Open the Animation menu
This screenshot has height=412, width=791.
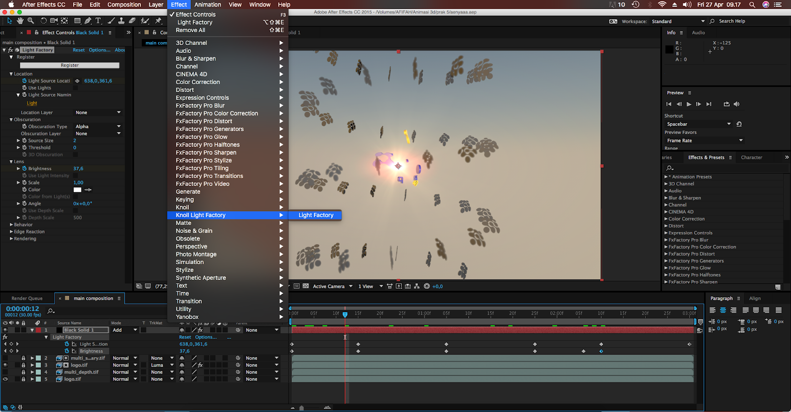tap(208, 4)
